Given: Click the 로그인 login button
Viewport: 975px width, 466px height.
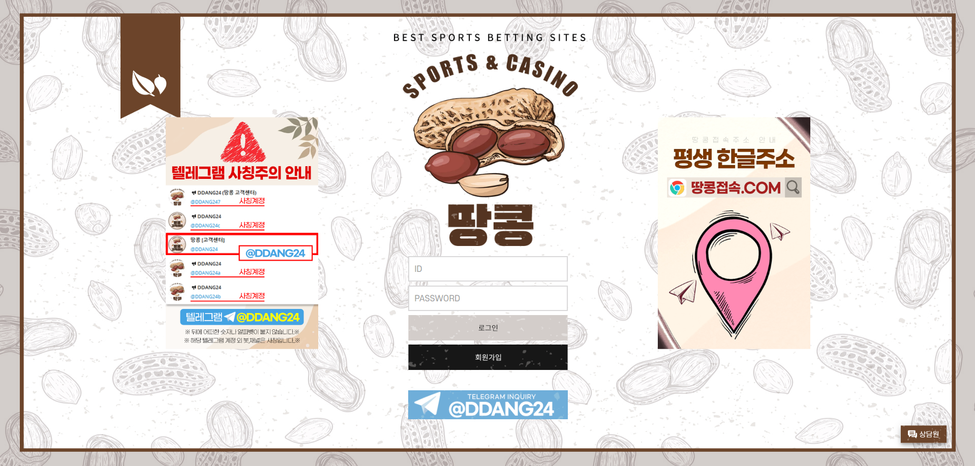Looking at the screenshot, I should 488,328.
